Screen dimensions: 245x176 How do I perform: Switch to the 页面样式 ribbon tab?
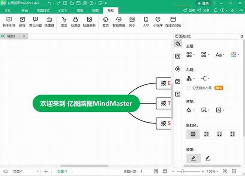(43, 10)
